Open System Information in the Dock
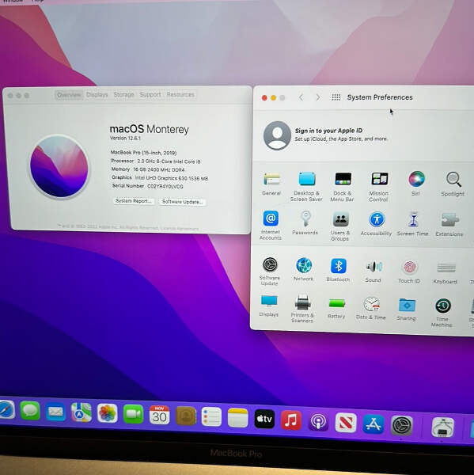 pos(442,427)
